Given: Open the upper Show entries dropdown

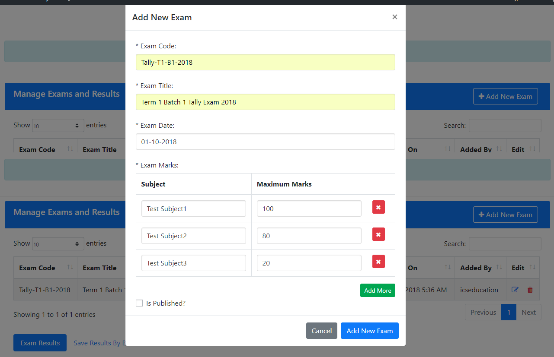Looking at the screenshot, I should [x=58, y=126].
